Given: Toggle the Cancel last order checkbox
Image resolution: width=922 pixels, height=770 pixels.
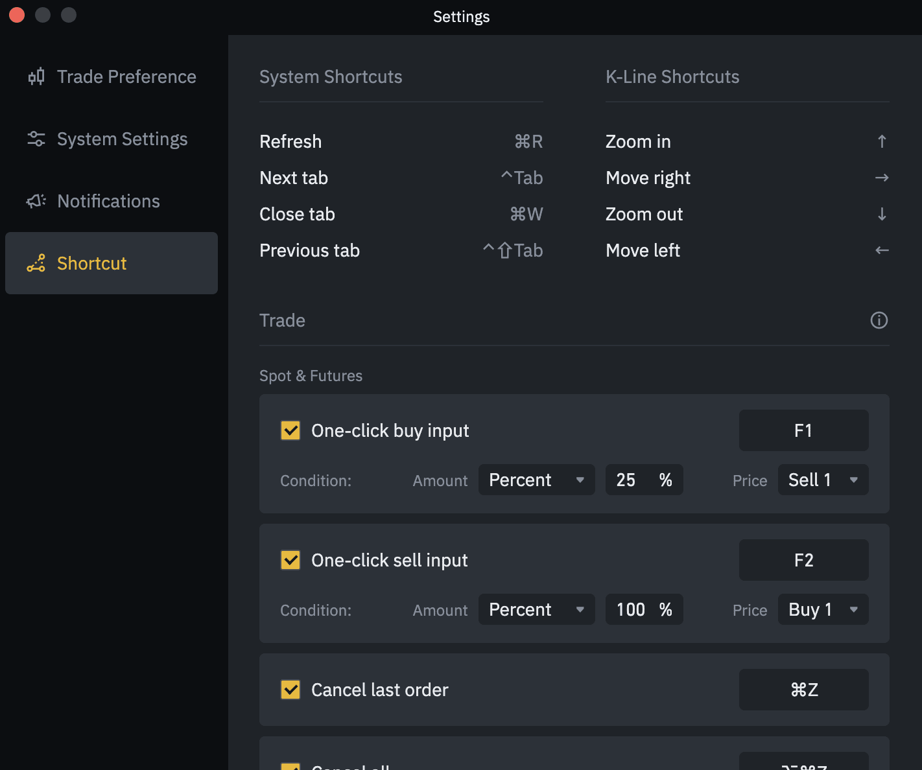Looking at the screenshot, I should click(290, 690).
